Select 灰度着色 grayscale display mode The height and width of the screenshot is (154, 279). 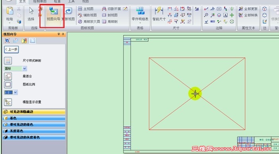[34, 131]
